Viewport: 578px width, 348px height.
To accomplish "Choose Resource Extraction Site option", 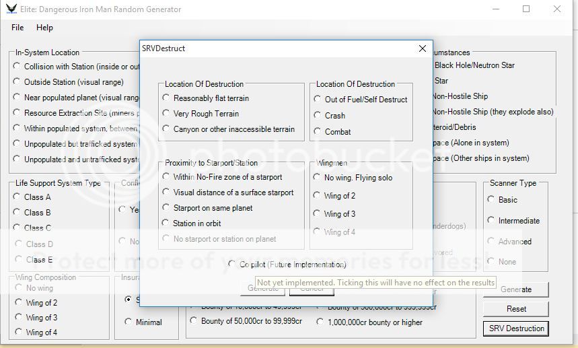I will [x=76, y=113].
